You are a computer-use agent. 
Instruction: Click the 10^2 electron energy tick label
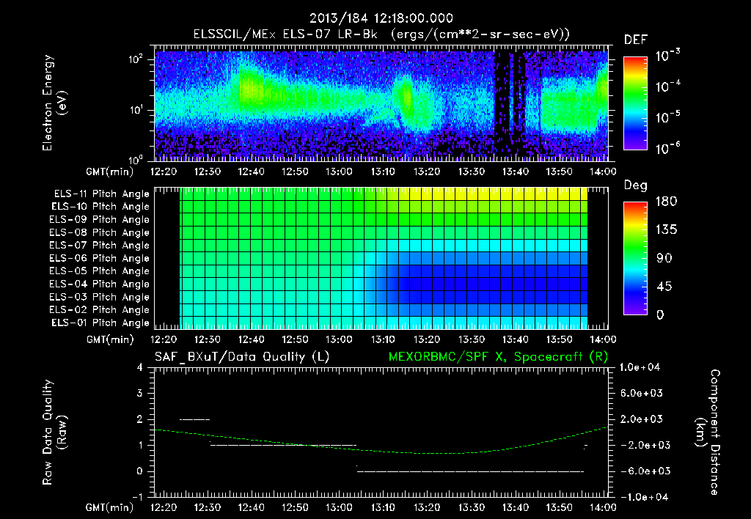[136, 59]
